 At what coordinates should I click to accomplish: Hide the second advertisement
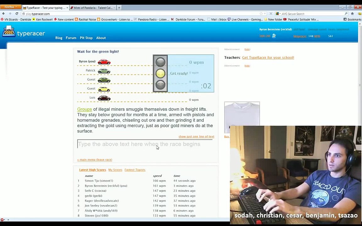click(x=247, y=66)
